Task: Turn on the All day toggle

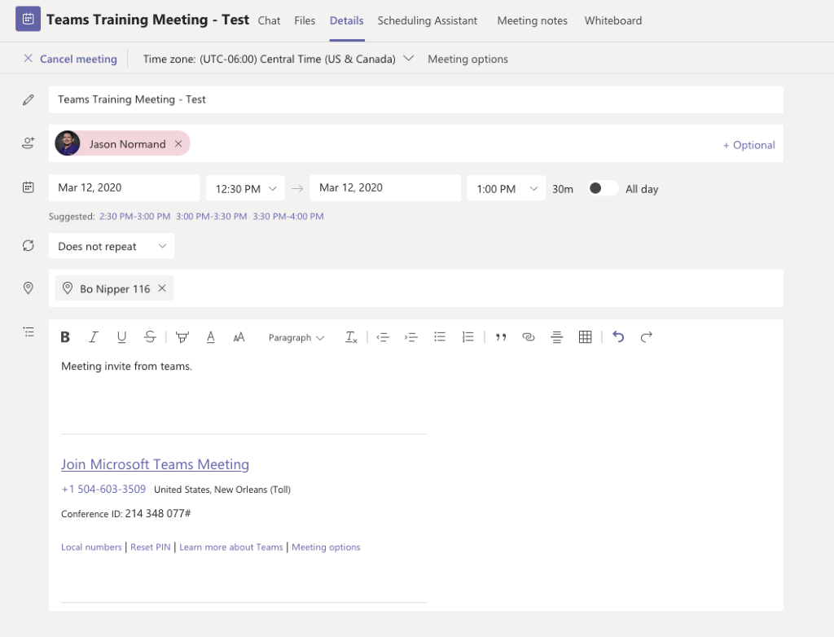Action: click(603, 188)
